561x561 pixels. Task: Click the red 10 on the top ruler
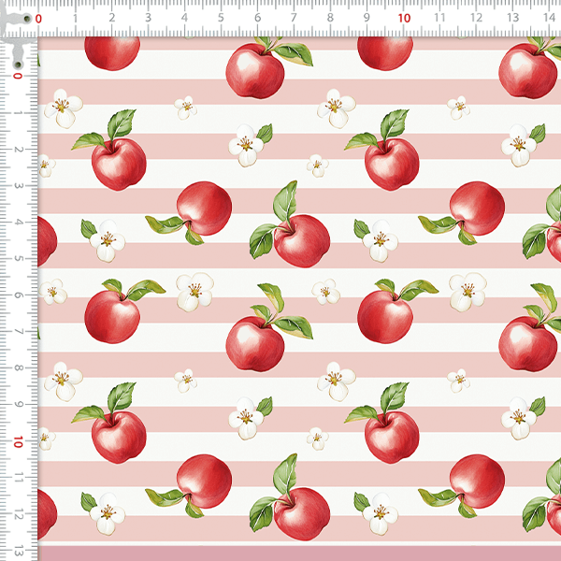point(404,17)
